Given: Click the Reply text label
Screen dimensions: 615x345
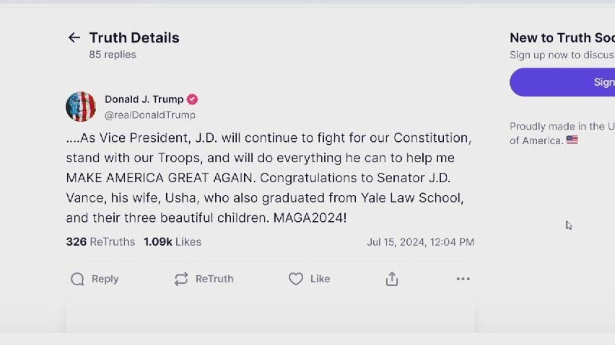Looking at the screenshot, I should point(105,279).
